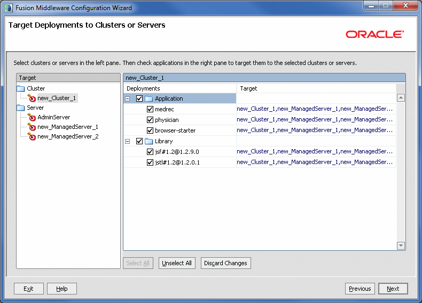Click the browser-starter row target text
The image size is (422, 303).
click(315, 130)
